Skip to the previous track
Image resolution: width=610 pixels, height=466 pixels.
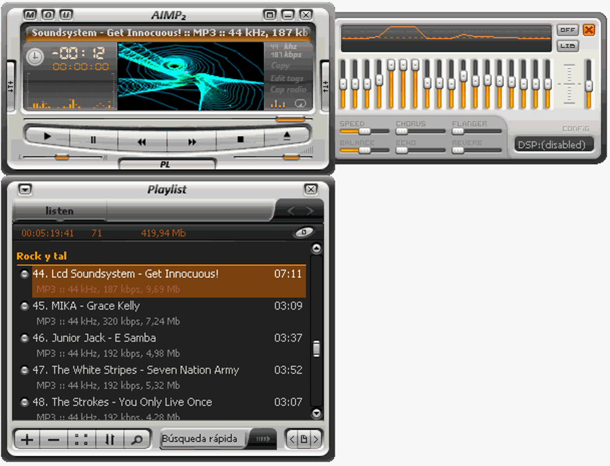tap(142, 142)
